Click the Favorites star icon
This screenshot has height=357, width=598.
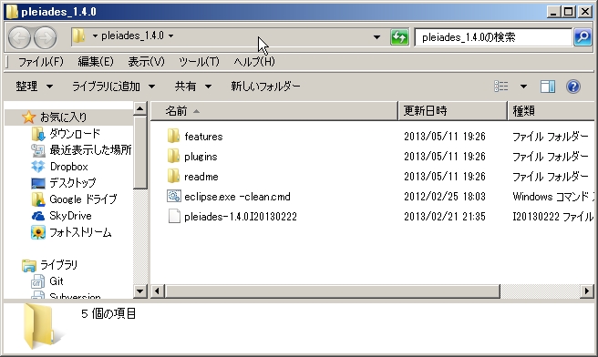(28, 117)
